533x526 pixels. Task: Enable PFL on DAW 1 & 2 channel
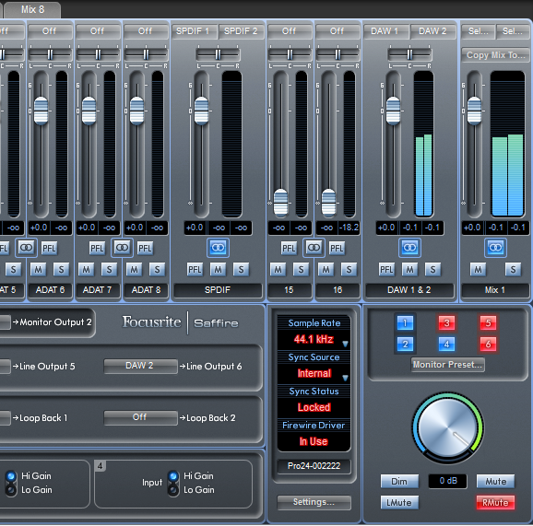tap(386, 270)
